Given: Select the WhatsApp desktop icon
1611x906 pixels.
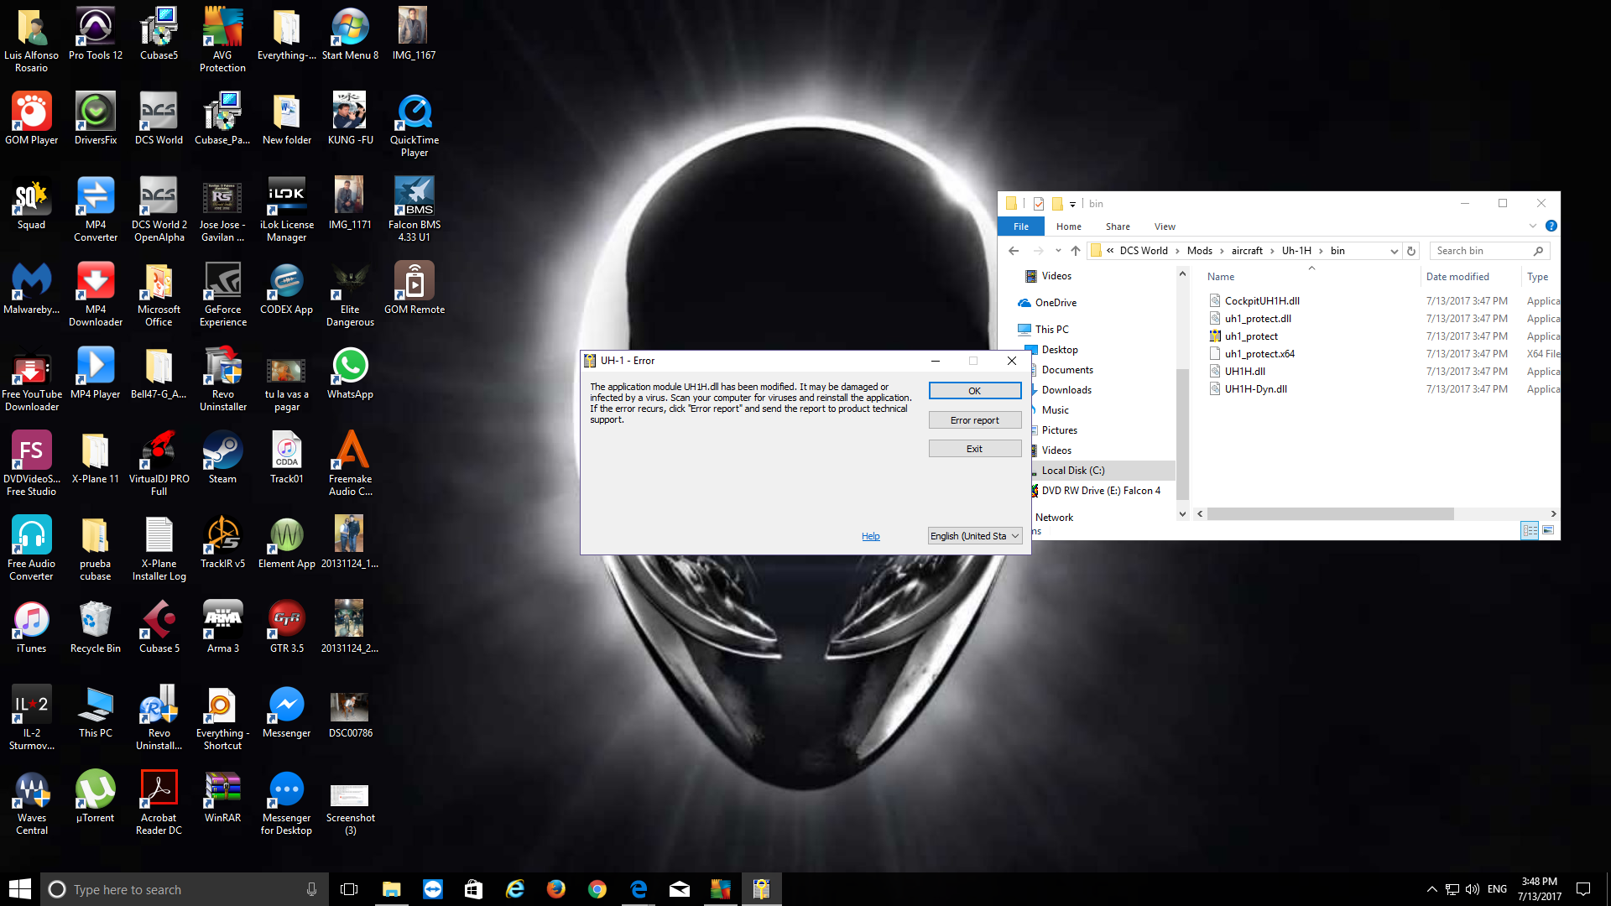Looking at the screenshot, I should [x=350, y=372].
